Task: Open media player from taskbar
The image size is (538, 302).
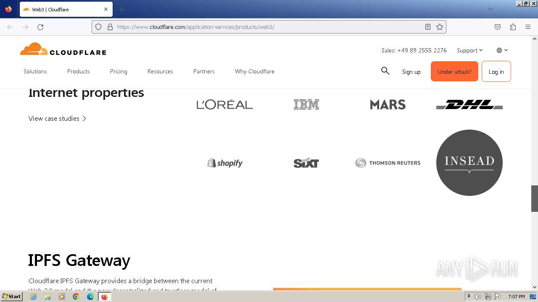Action: tap(62, 297)
